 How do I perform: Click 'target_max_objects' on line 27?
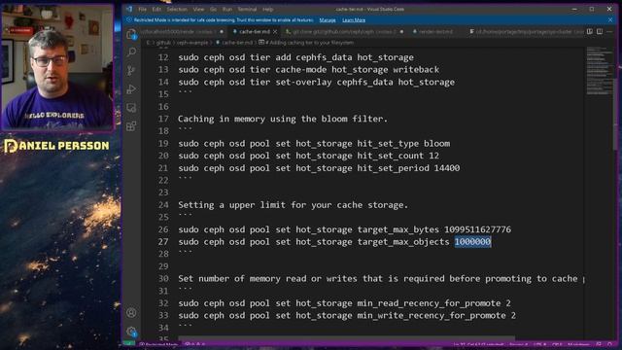[x=403, y=242]
